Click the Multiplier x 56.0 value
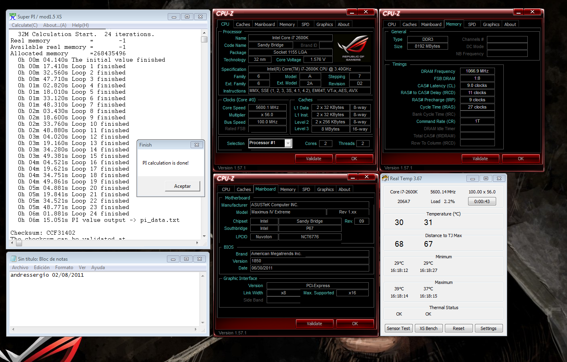567x362 pixels. (267, 115)
